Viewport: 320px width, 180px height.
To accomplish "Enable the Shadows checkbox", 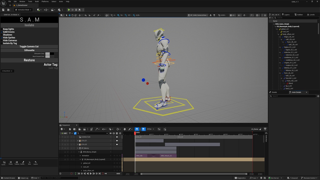I will click(2, 35).
